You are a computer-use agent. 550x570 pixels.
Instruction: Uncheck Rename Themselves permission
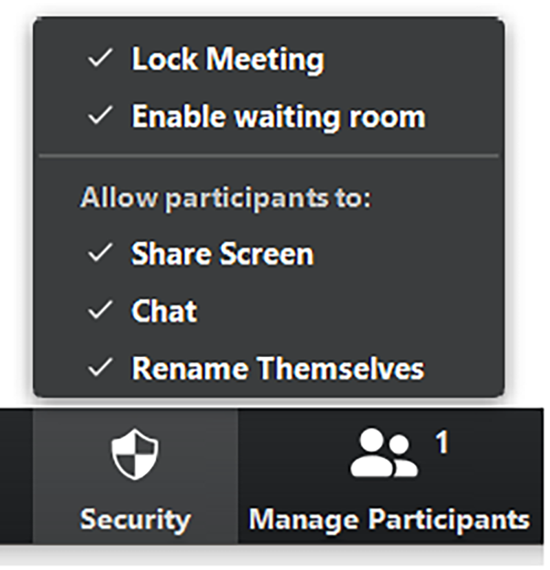point(277,369)
